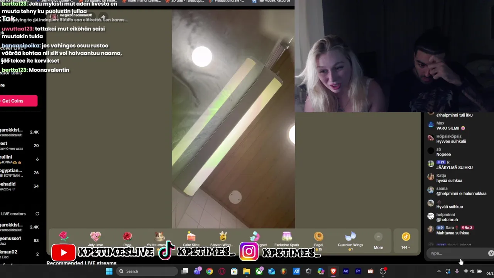Click the taskbar Search box
Screen dimensions: 494x278
click(147, 271)
